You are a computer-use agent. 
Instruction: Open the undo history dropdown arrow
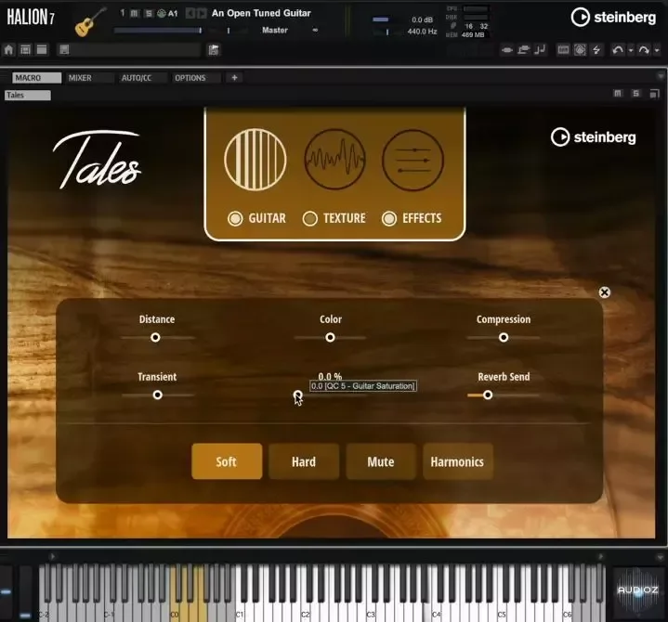click(x=631, y=50)
